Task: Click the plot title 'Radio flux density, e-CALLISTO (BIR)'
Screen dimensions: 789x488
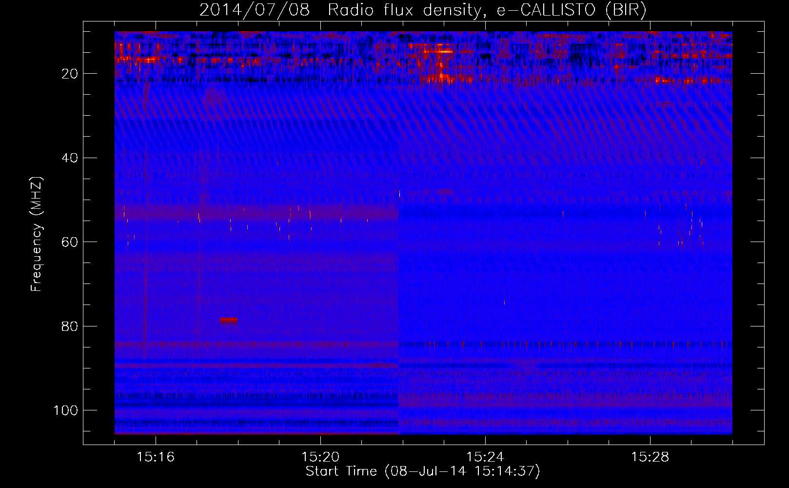Action: pyautogui.click(x=487, y=10)
